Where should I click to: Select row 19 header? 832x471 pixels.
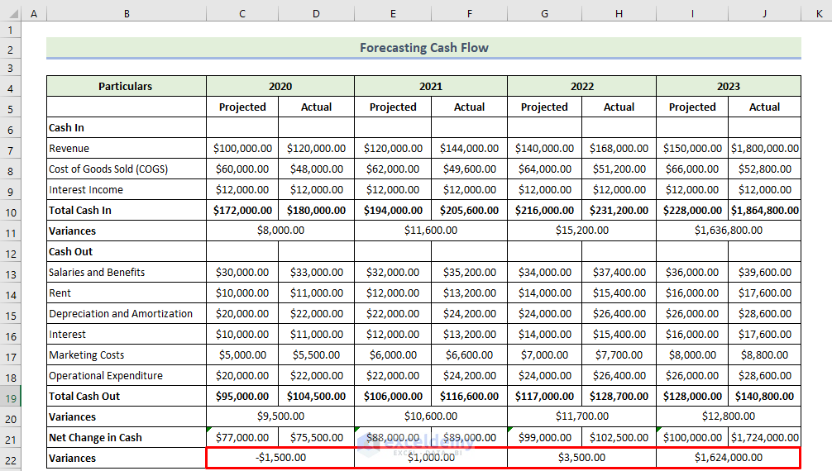coord(10,397)
